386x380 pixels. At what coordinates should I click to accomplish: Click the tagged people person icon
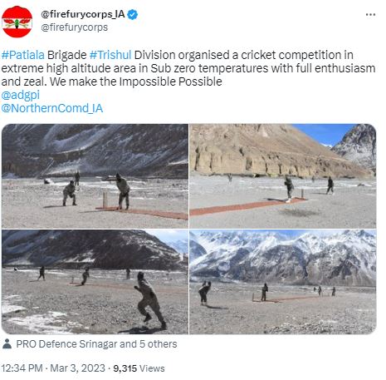tap(7, 343)
